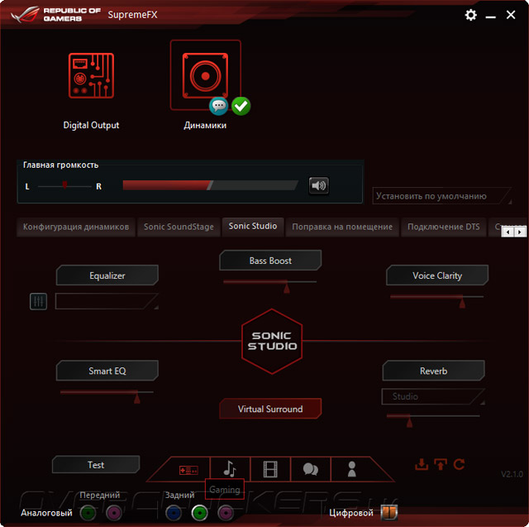
Task: Click the highlighted green rear jack
Action: 200,513
